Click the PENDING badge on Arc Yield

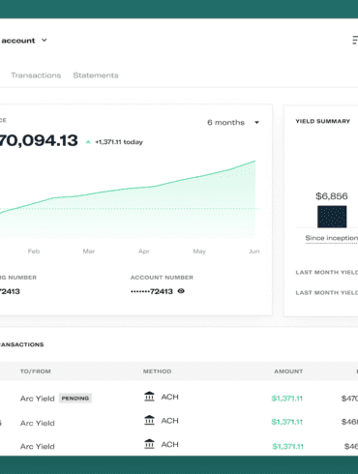(75, 399)
